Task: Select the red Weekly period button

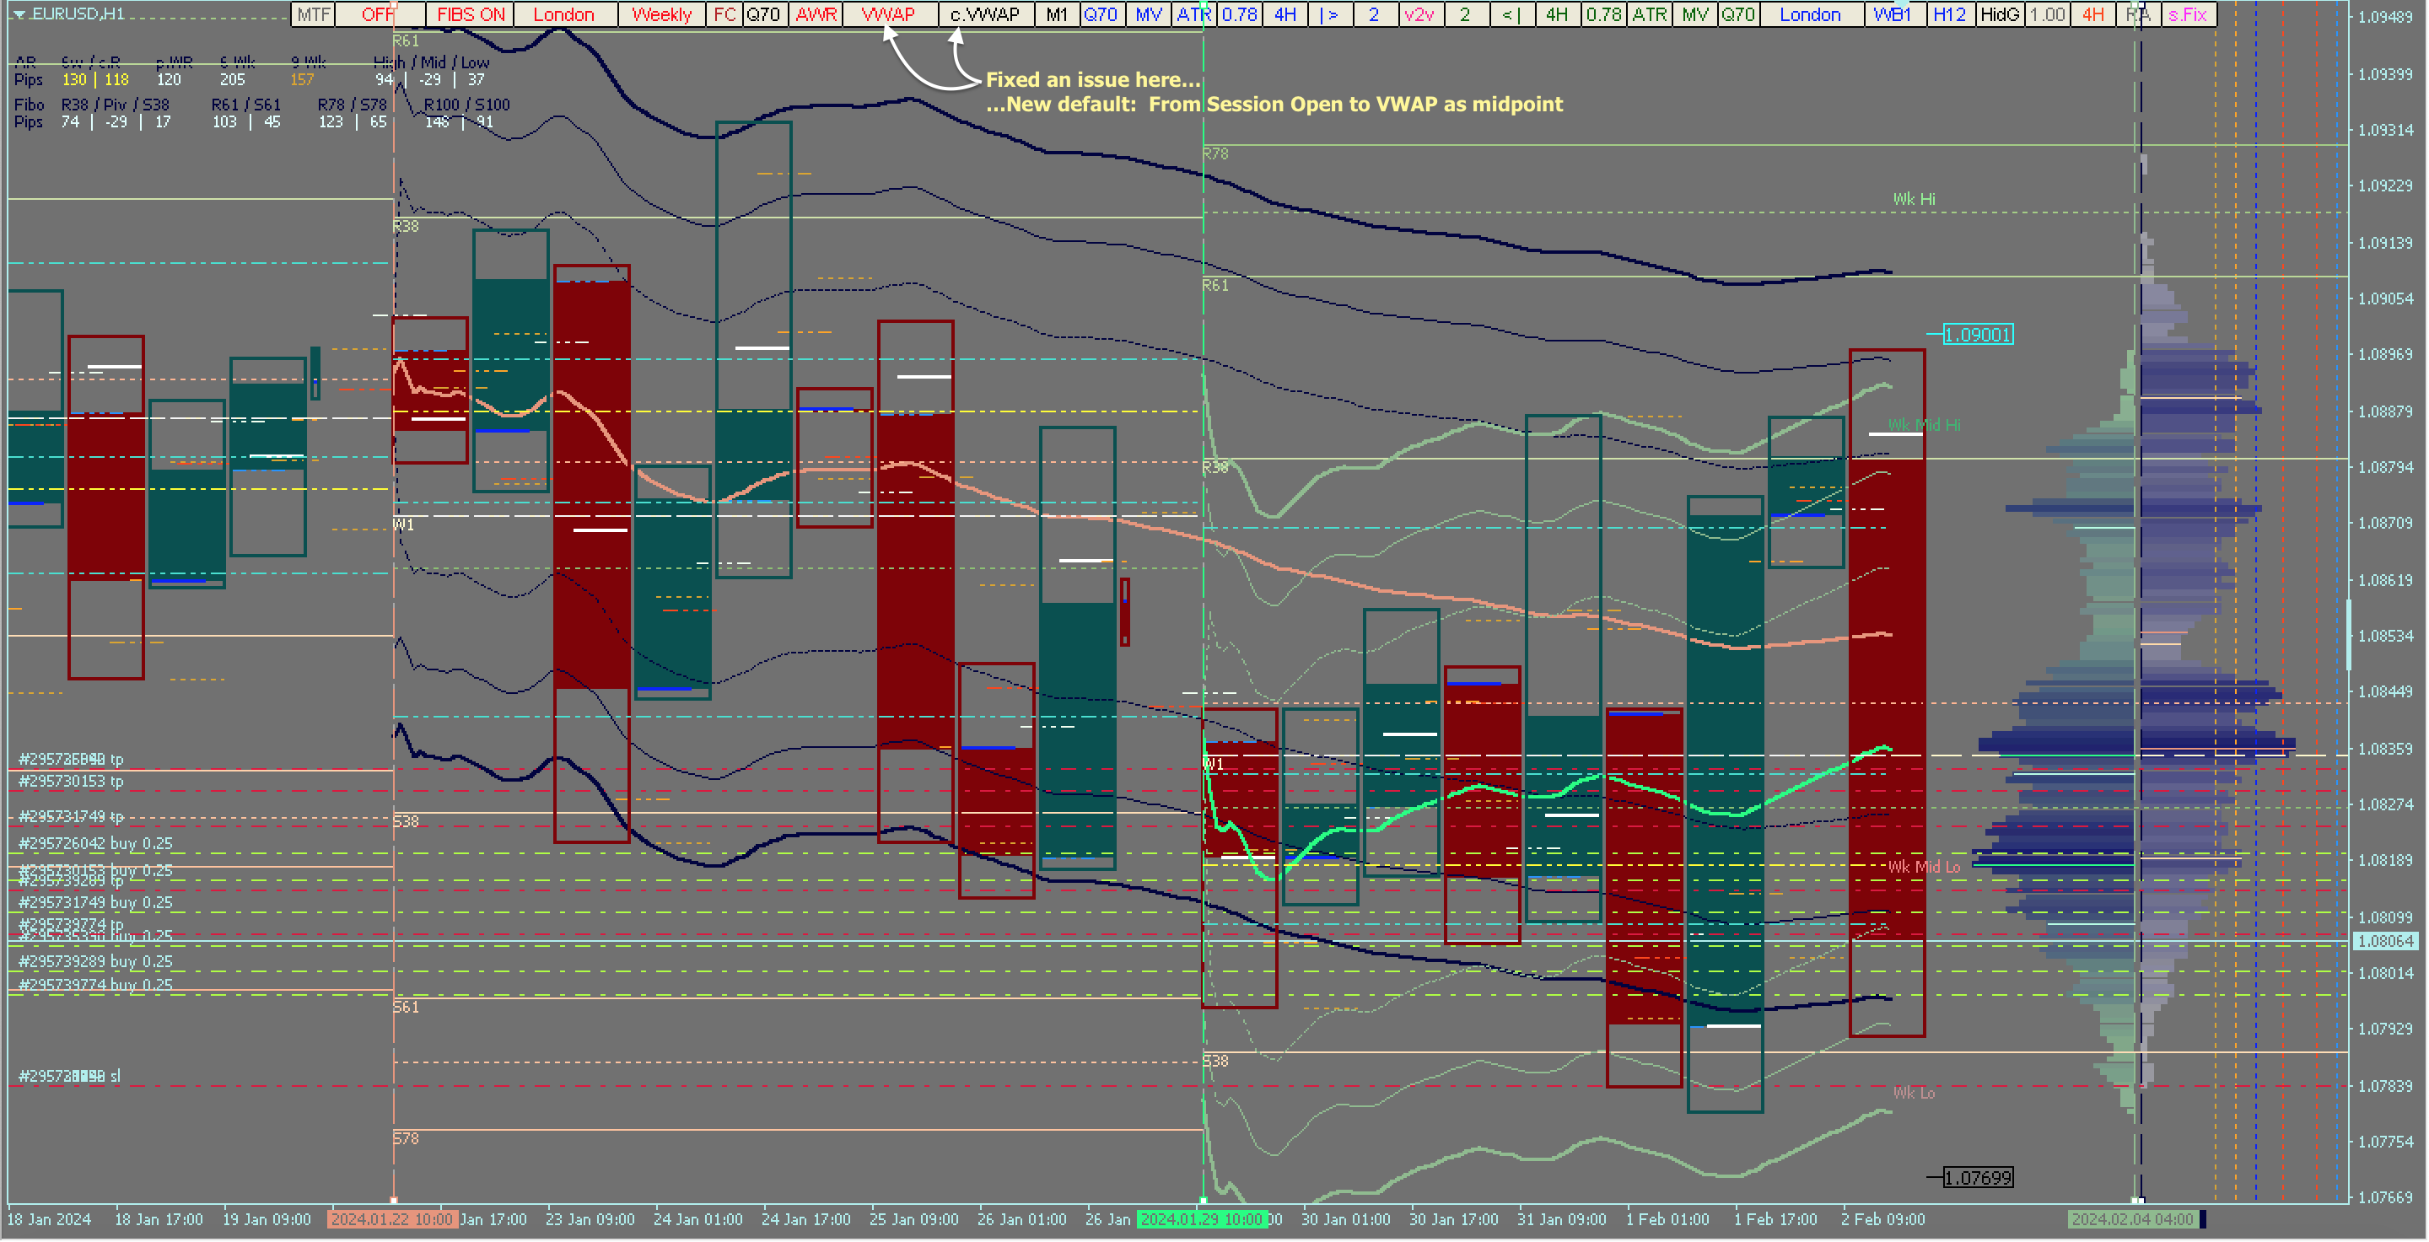Action: tap(661, 14)
